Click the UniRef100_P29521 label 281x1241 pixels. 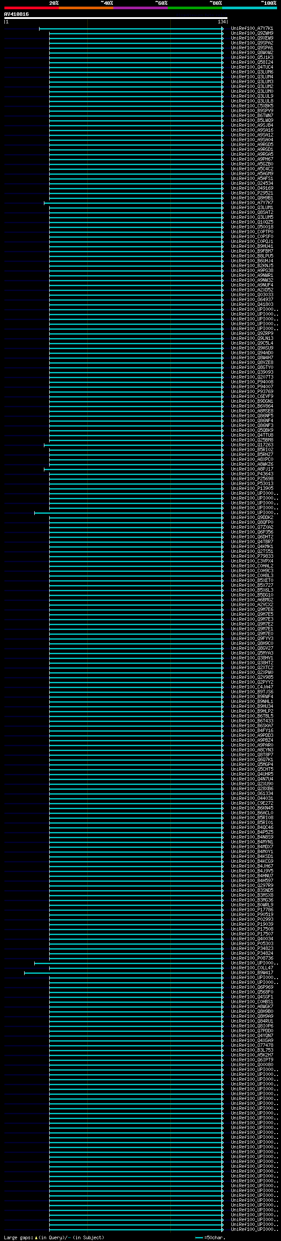coord(252,193)
